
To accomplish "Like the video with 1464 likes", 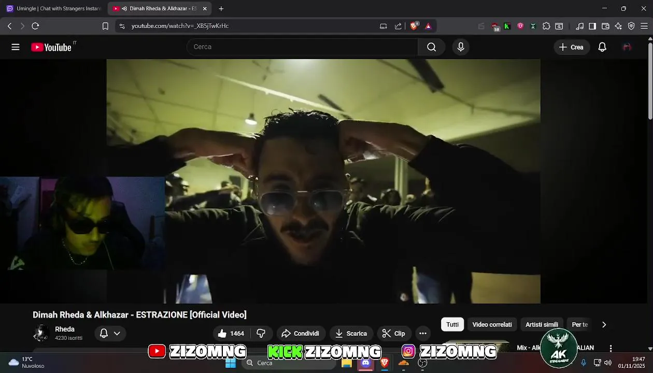I will tap(232, 334).
